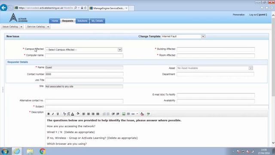Viewport: 275px width, 155px height.
Task: Click into E-mail Id(s) To Notify field
Action: [x=216, y=95]
